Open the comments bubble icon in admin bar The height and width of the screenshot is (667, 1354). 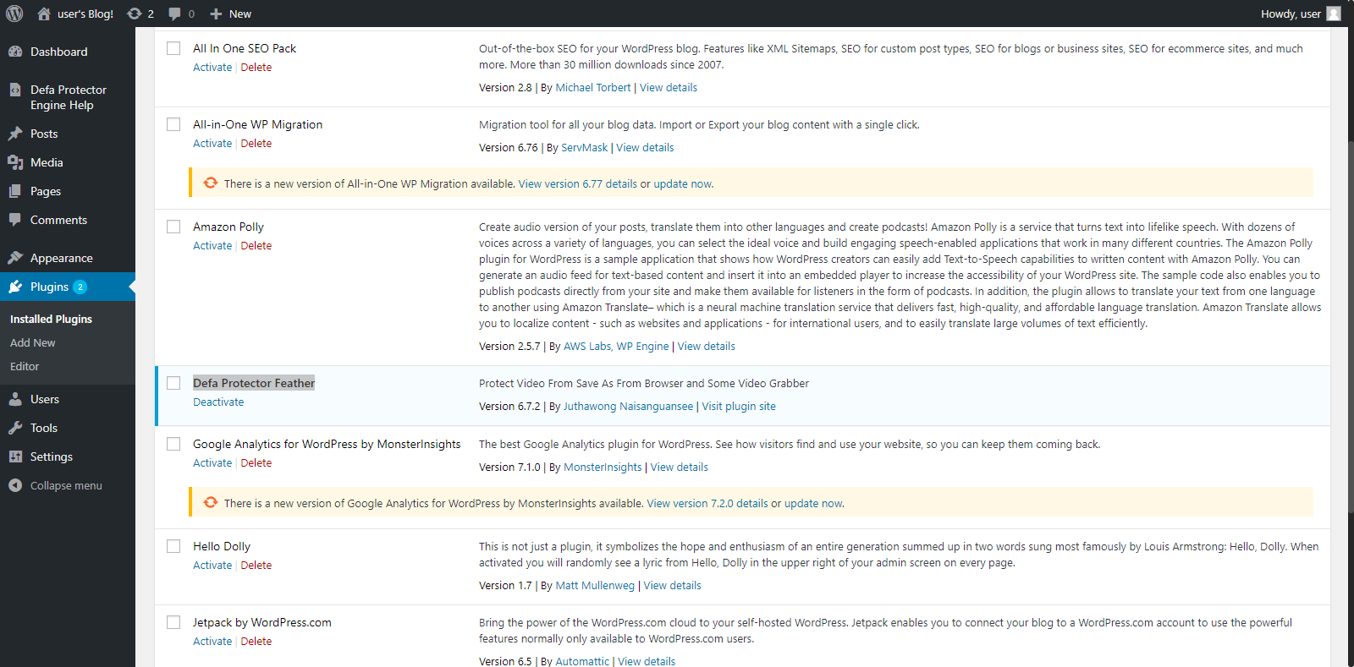pyautogui.click(x=174, y=14)
